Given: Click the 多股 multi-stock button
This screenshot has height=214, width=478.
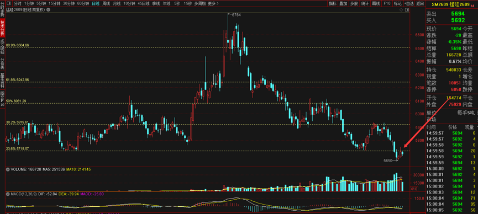Looking at the screenshot, I should coord(354,4).
